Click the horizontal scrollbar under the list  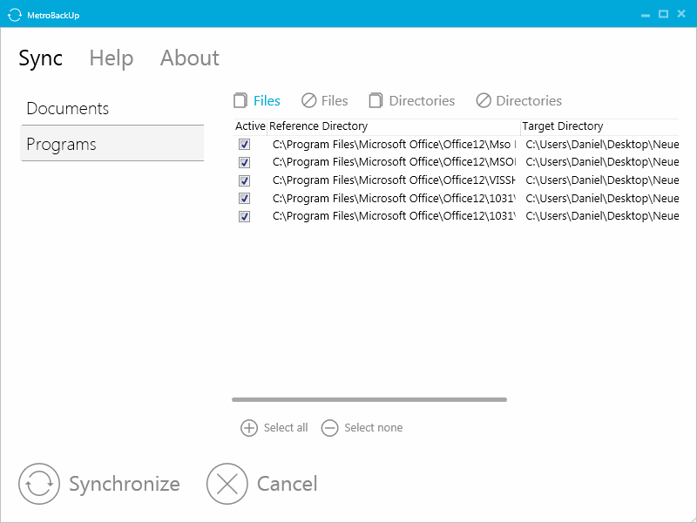[x=369, y=399]
